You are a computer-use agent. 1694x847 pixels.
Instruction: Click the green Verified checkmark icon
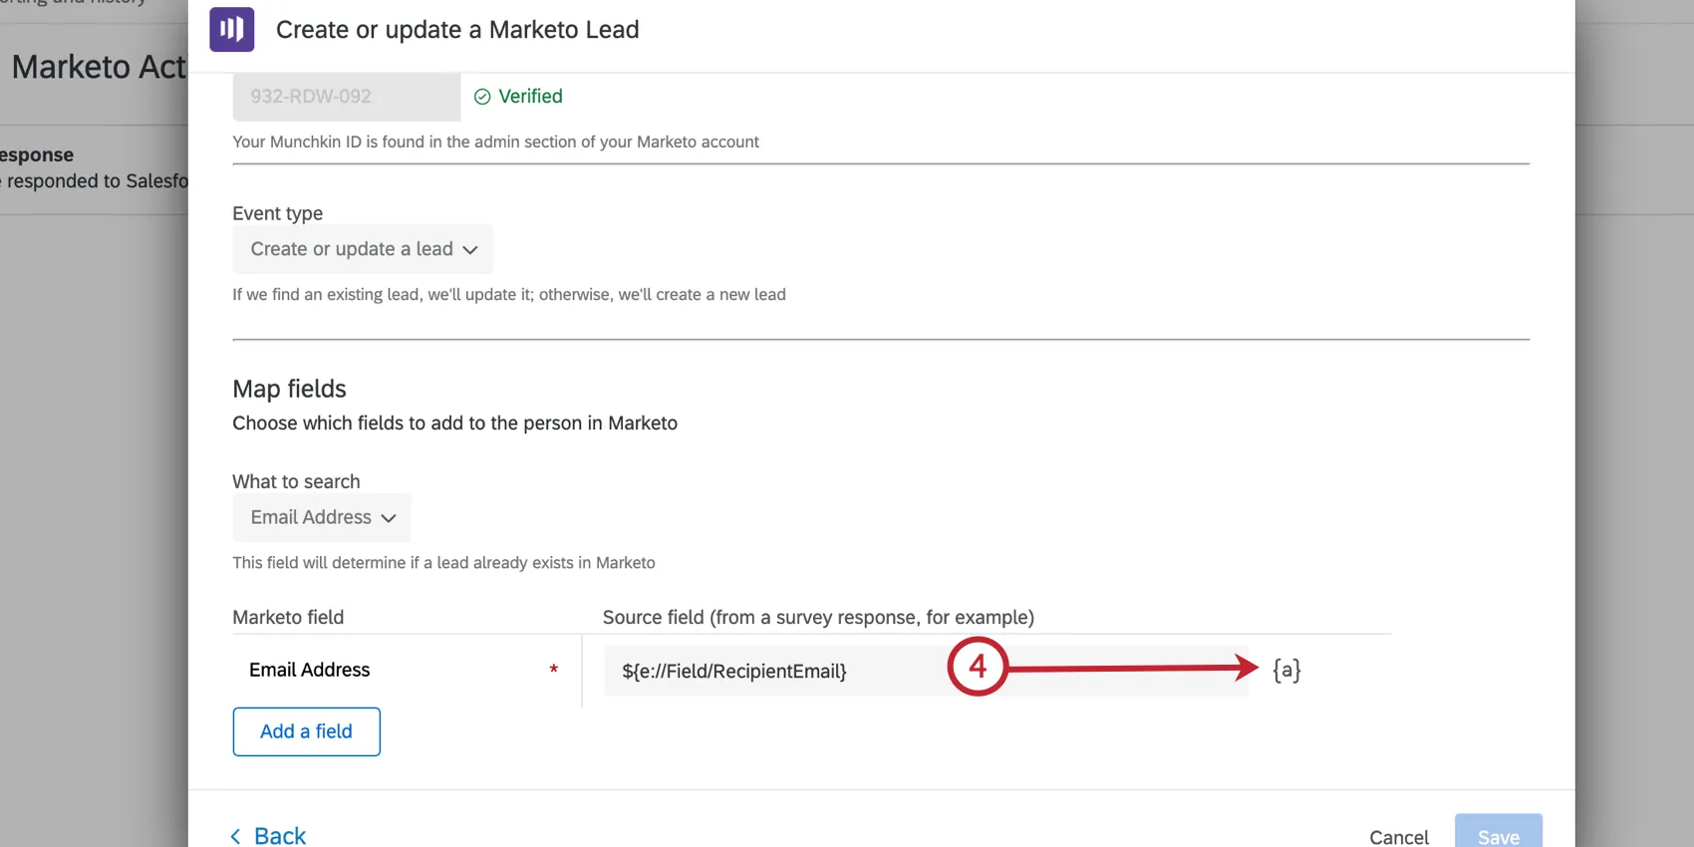482,96
